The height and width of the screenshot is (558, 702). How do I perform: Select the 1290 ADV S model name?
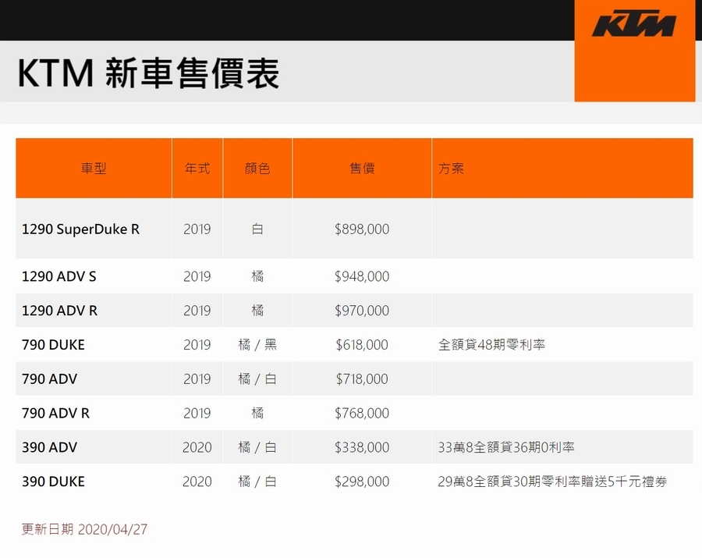[x=59, y=276]
